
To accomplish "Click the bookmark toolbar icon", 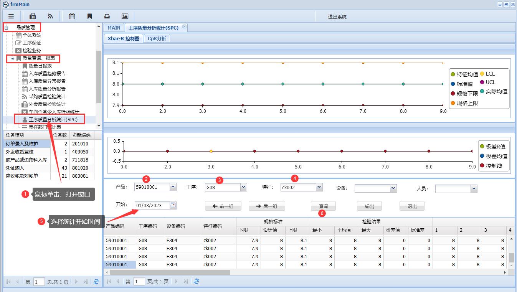I will 89,16.
